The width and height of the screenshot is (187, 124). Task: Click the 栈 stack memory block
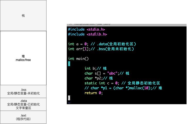(x=23, y=15)
